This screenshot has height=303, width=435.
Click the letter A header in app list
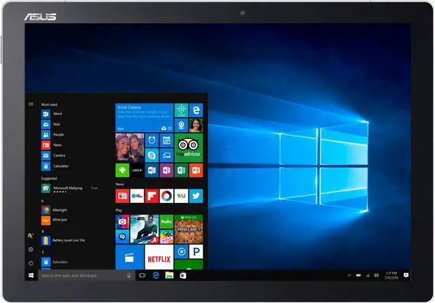point(42,201)
